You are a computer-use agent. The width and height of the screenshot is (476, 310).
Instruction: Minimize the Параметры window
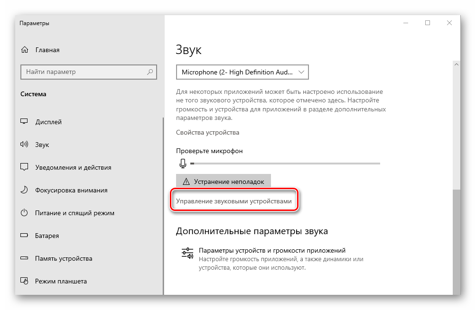click(x=406, y=23)
